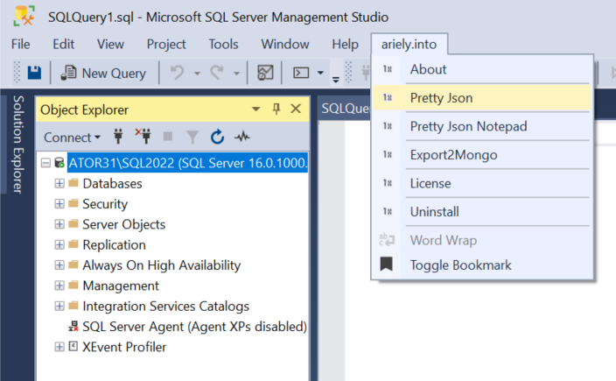Click the ariely.into menu header
This screenshot has height=381, width=616.
click(x=409, y=44)
